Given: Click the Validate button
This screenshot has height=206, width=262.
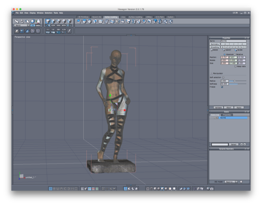Looking at the screenshot, I should click(218, 108).
